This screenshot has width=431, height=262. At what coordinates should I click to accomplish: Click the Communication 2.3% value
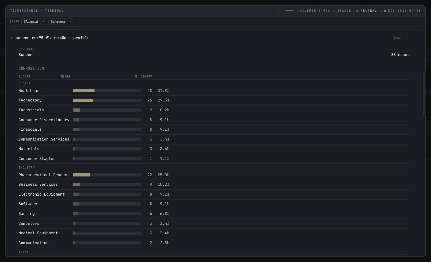pos(165,243)
